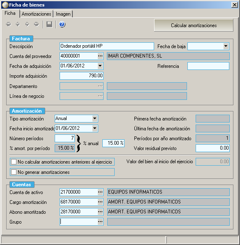Click the Abono amortitzado code field
This screenshot has height=245, width=240.
79,212
